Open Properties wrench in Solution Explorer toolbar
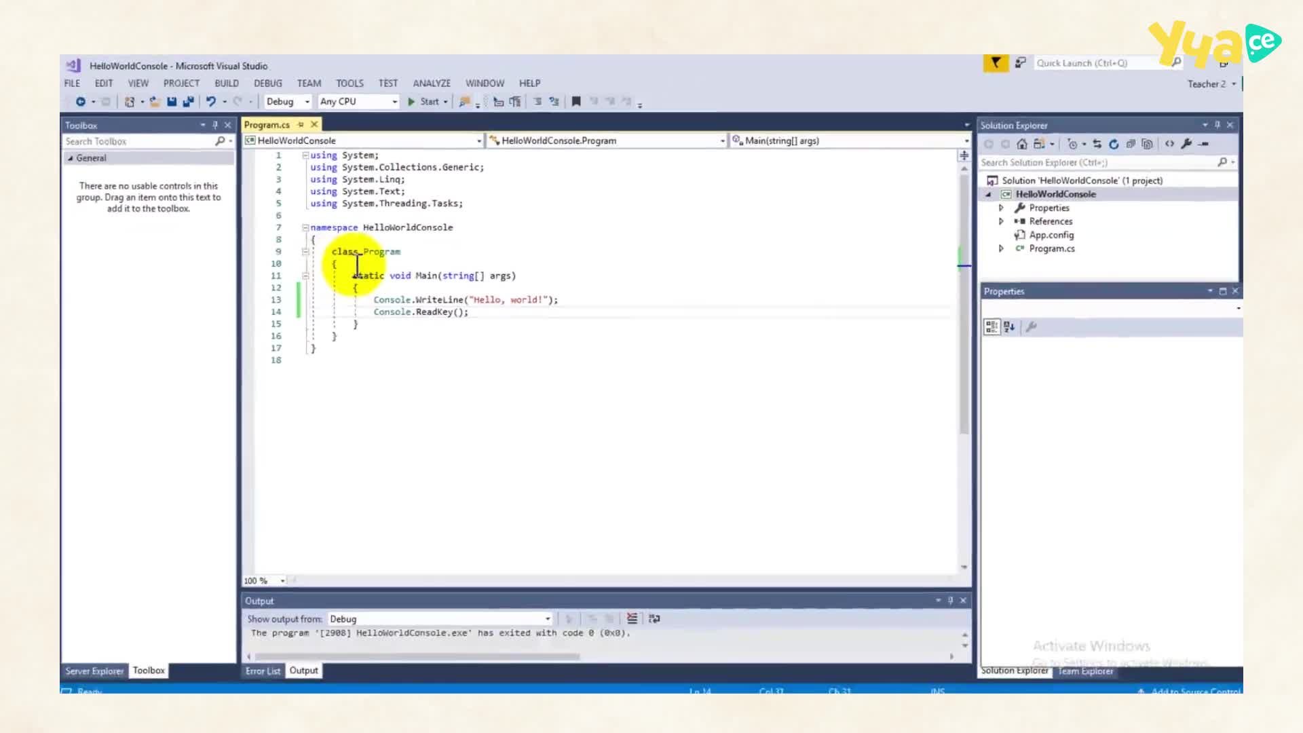 coord(1186,144)
